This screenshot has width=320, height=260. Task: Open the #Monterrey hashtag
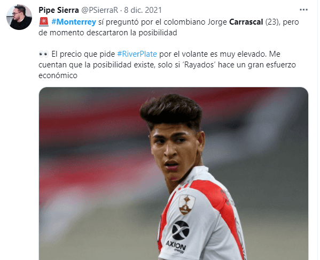(74, 22)
